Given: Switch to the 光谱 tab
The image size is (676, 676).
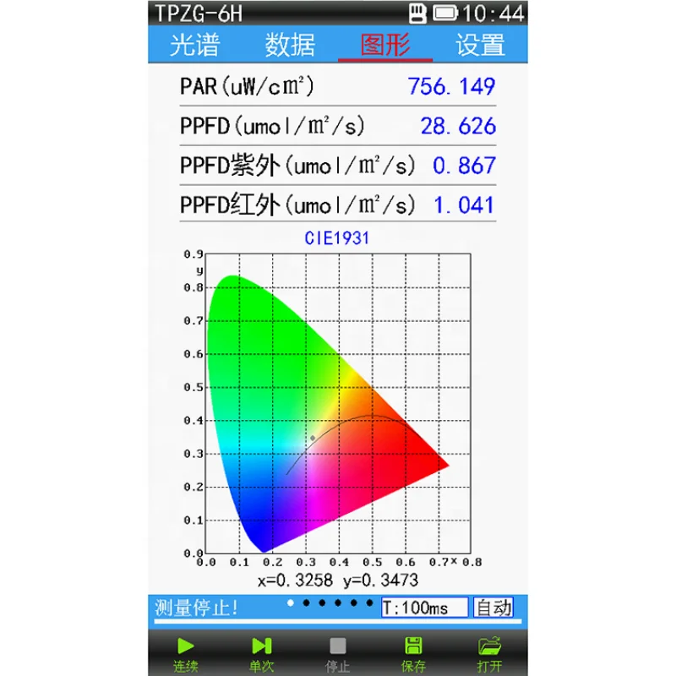Looking at the screenshot, I should point(195,45).
